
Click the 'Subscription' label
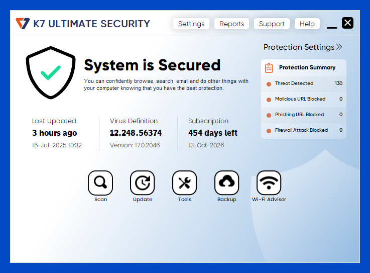pos(208,121)
